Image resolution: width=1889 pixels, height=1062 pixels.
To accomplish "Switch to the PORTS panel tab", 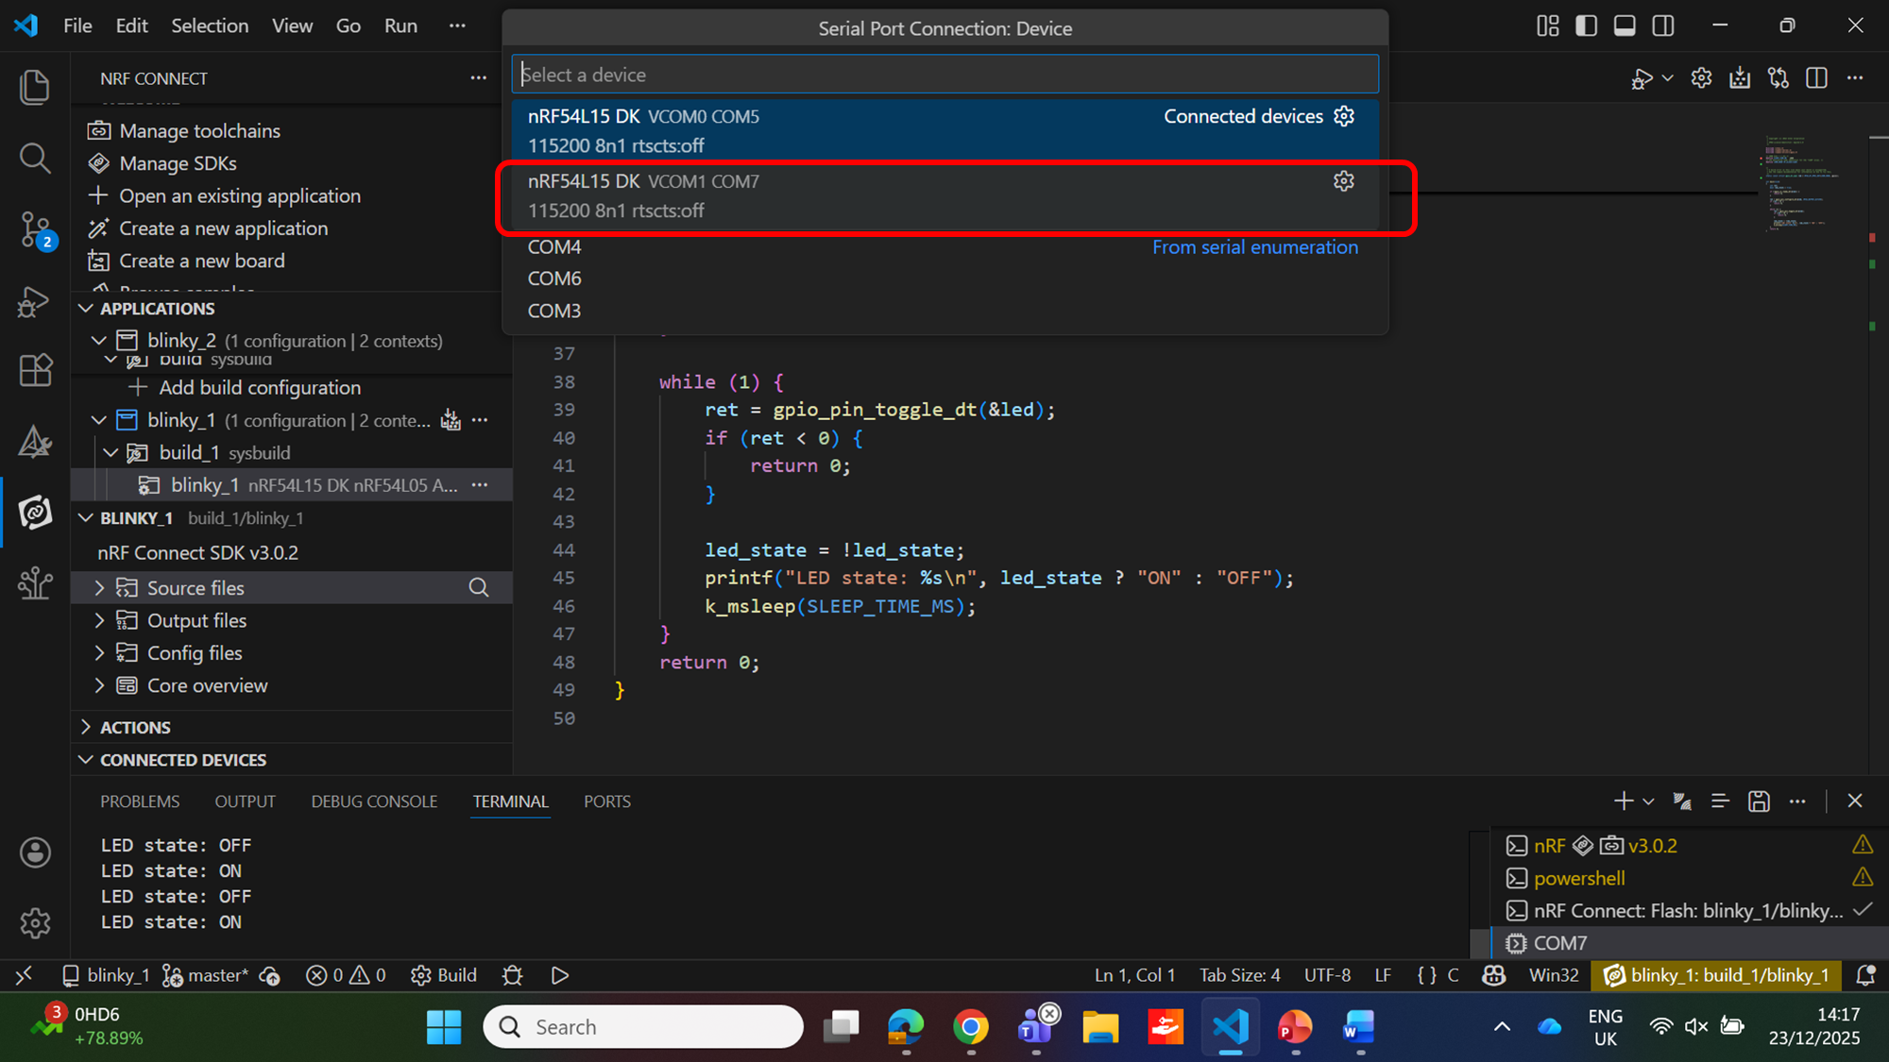I will point(606,801).
